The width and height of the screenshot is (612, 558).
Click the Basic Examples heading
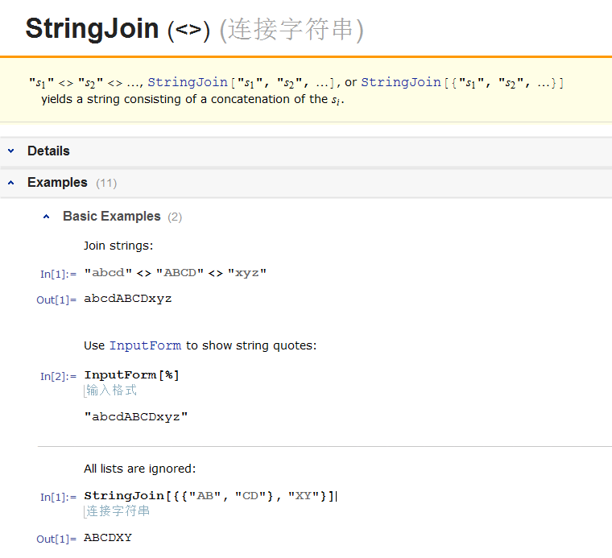point(112,216)
